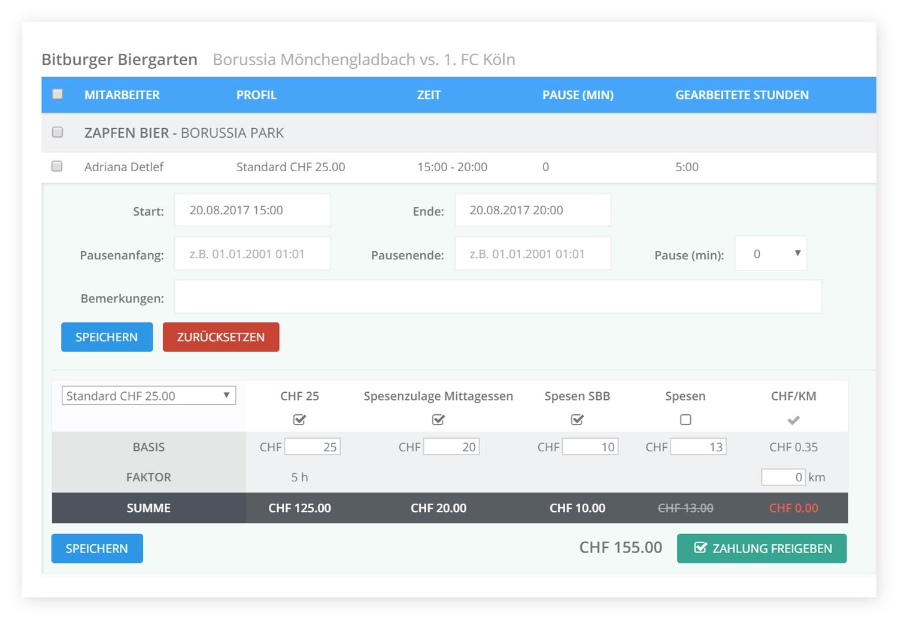The height and width of the screenshot is (625, 898).
Task: Focus the Bemerkungen text field
Action: pos(497,297)
